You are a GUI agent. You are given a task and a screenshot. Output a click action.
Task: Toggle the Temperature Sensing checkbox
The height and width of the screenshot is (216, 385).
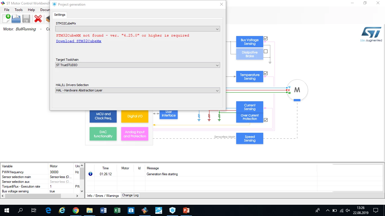[x=265, y=73]
